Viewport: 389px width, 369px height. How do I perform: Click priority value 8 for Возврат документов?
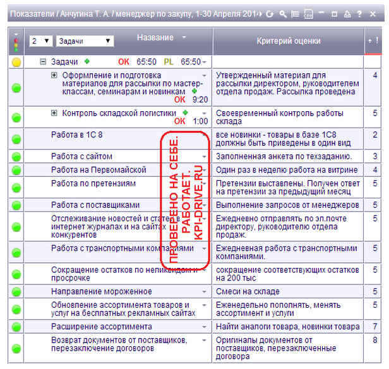[375, 340]
